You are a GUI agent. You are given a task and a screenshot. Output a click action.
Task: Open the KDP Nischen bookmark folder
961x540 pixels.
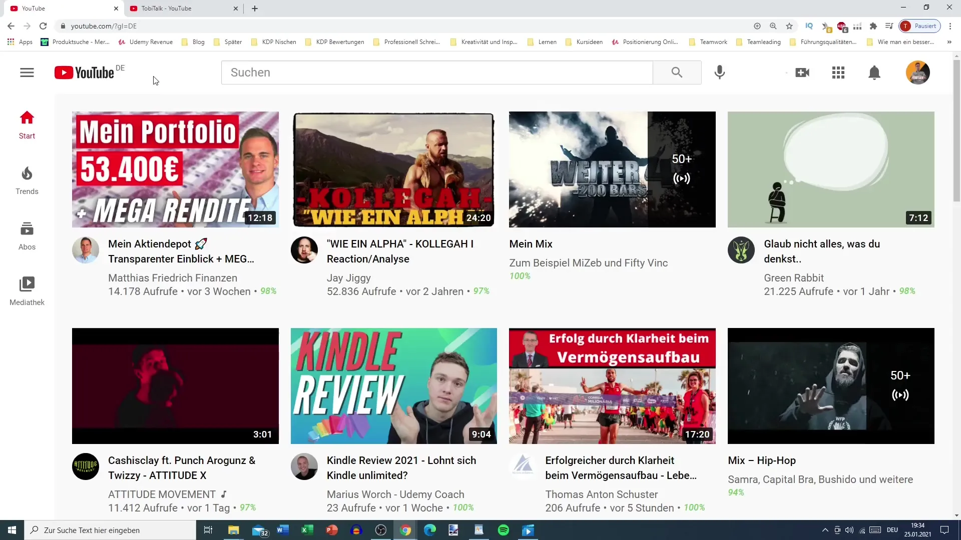click(274, 42)
